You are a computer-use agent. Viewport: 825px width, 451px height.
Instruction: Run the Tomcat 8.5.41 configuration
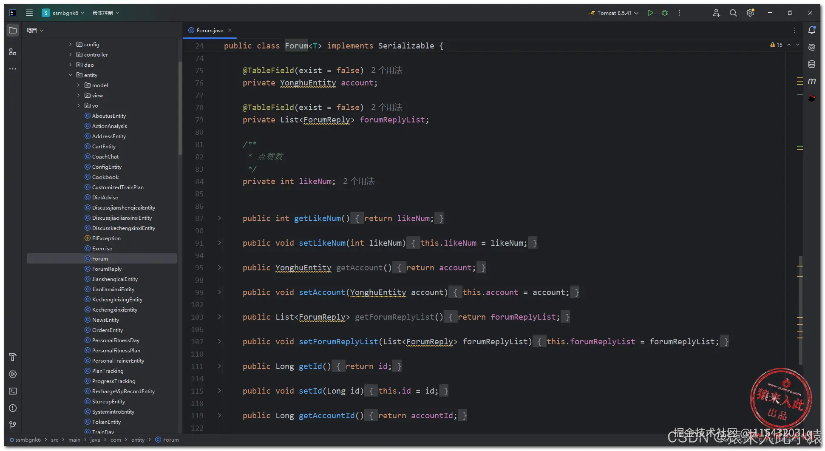click(x=650, y=13)
